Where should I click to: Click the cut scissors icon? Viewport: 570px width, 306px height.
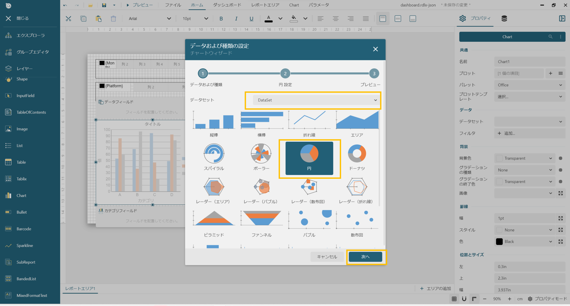[68, 19]
